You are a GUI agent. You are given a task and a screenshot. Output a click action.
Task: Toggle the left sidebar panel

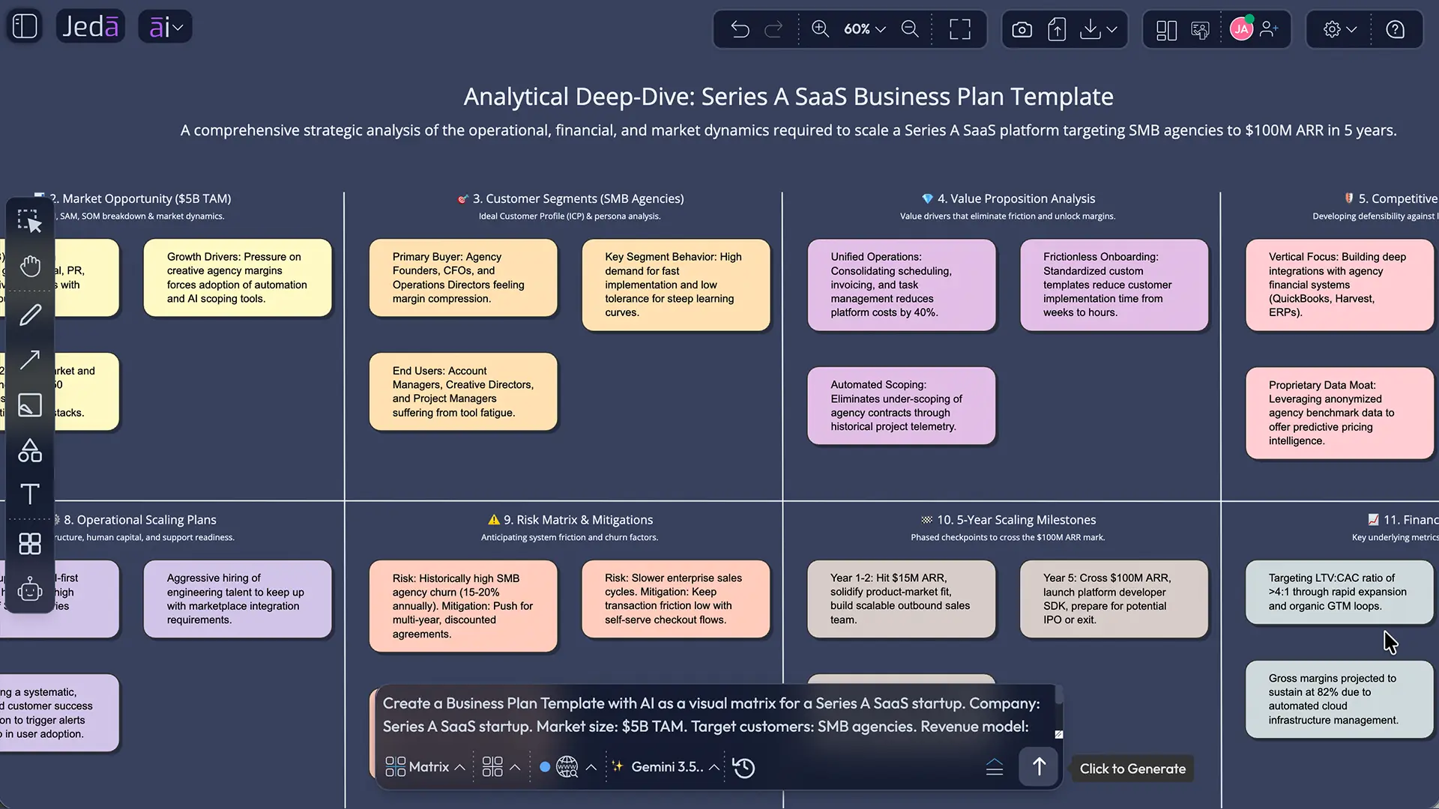click(25, 26)
